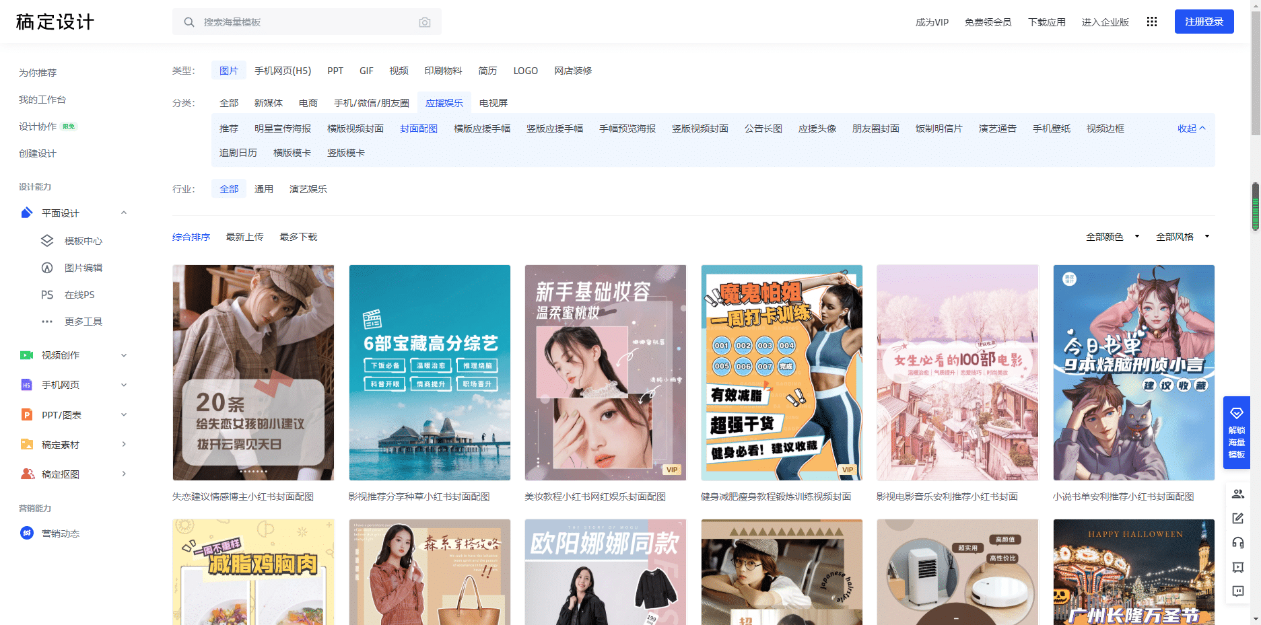The width and height of the screenshot is (1261, 625).
Task: Sort by 最新上传
Action: [x=244, y=237]
